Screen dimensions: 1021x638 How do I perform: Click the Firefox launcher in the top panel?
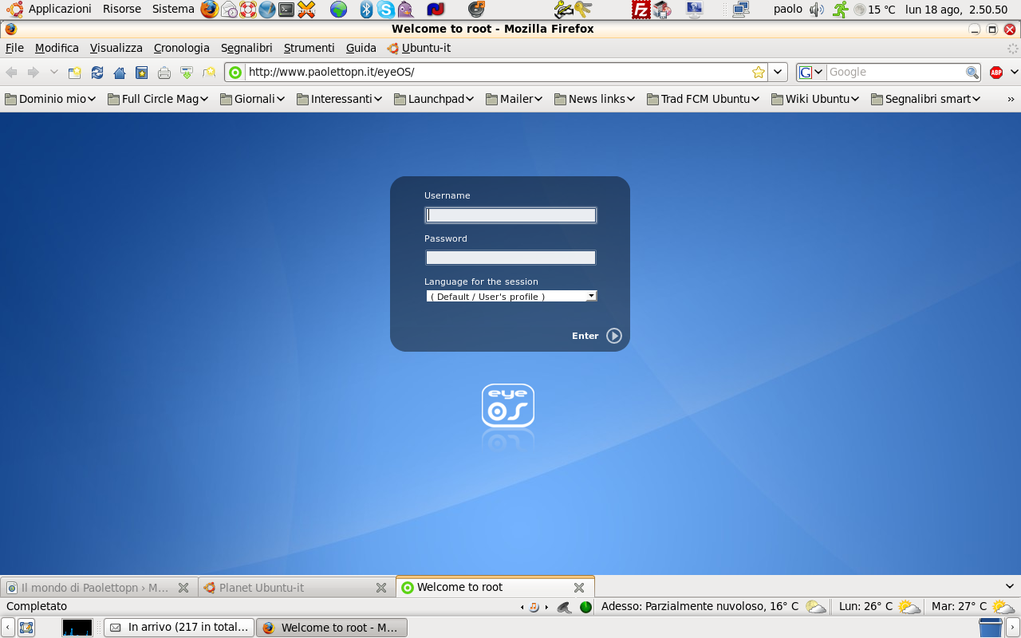click(209, 10)
